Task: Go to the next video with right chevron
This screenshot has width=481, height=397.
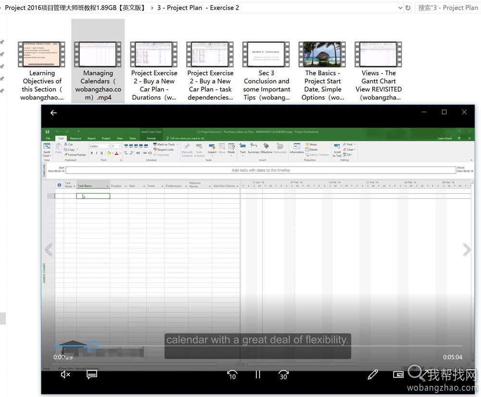Action: point(467,250)
